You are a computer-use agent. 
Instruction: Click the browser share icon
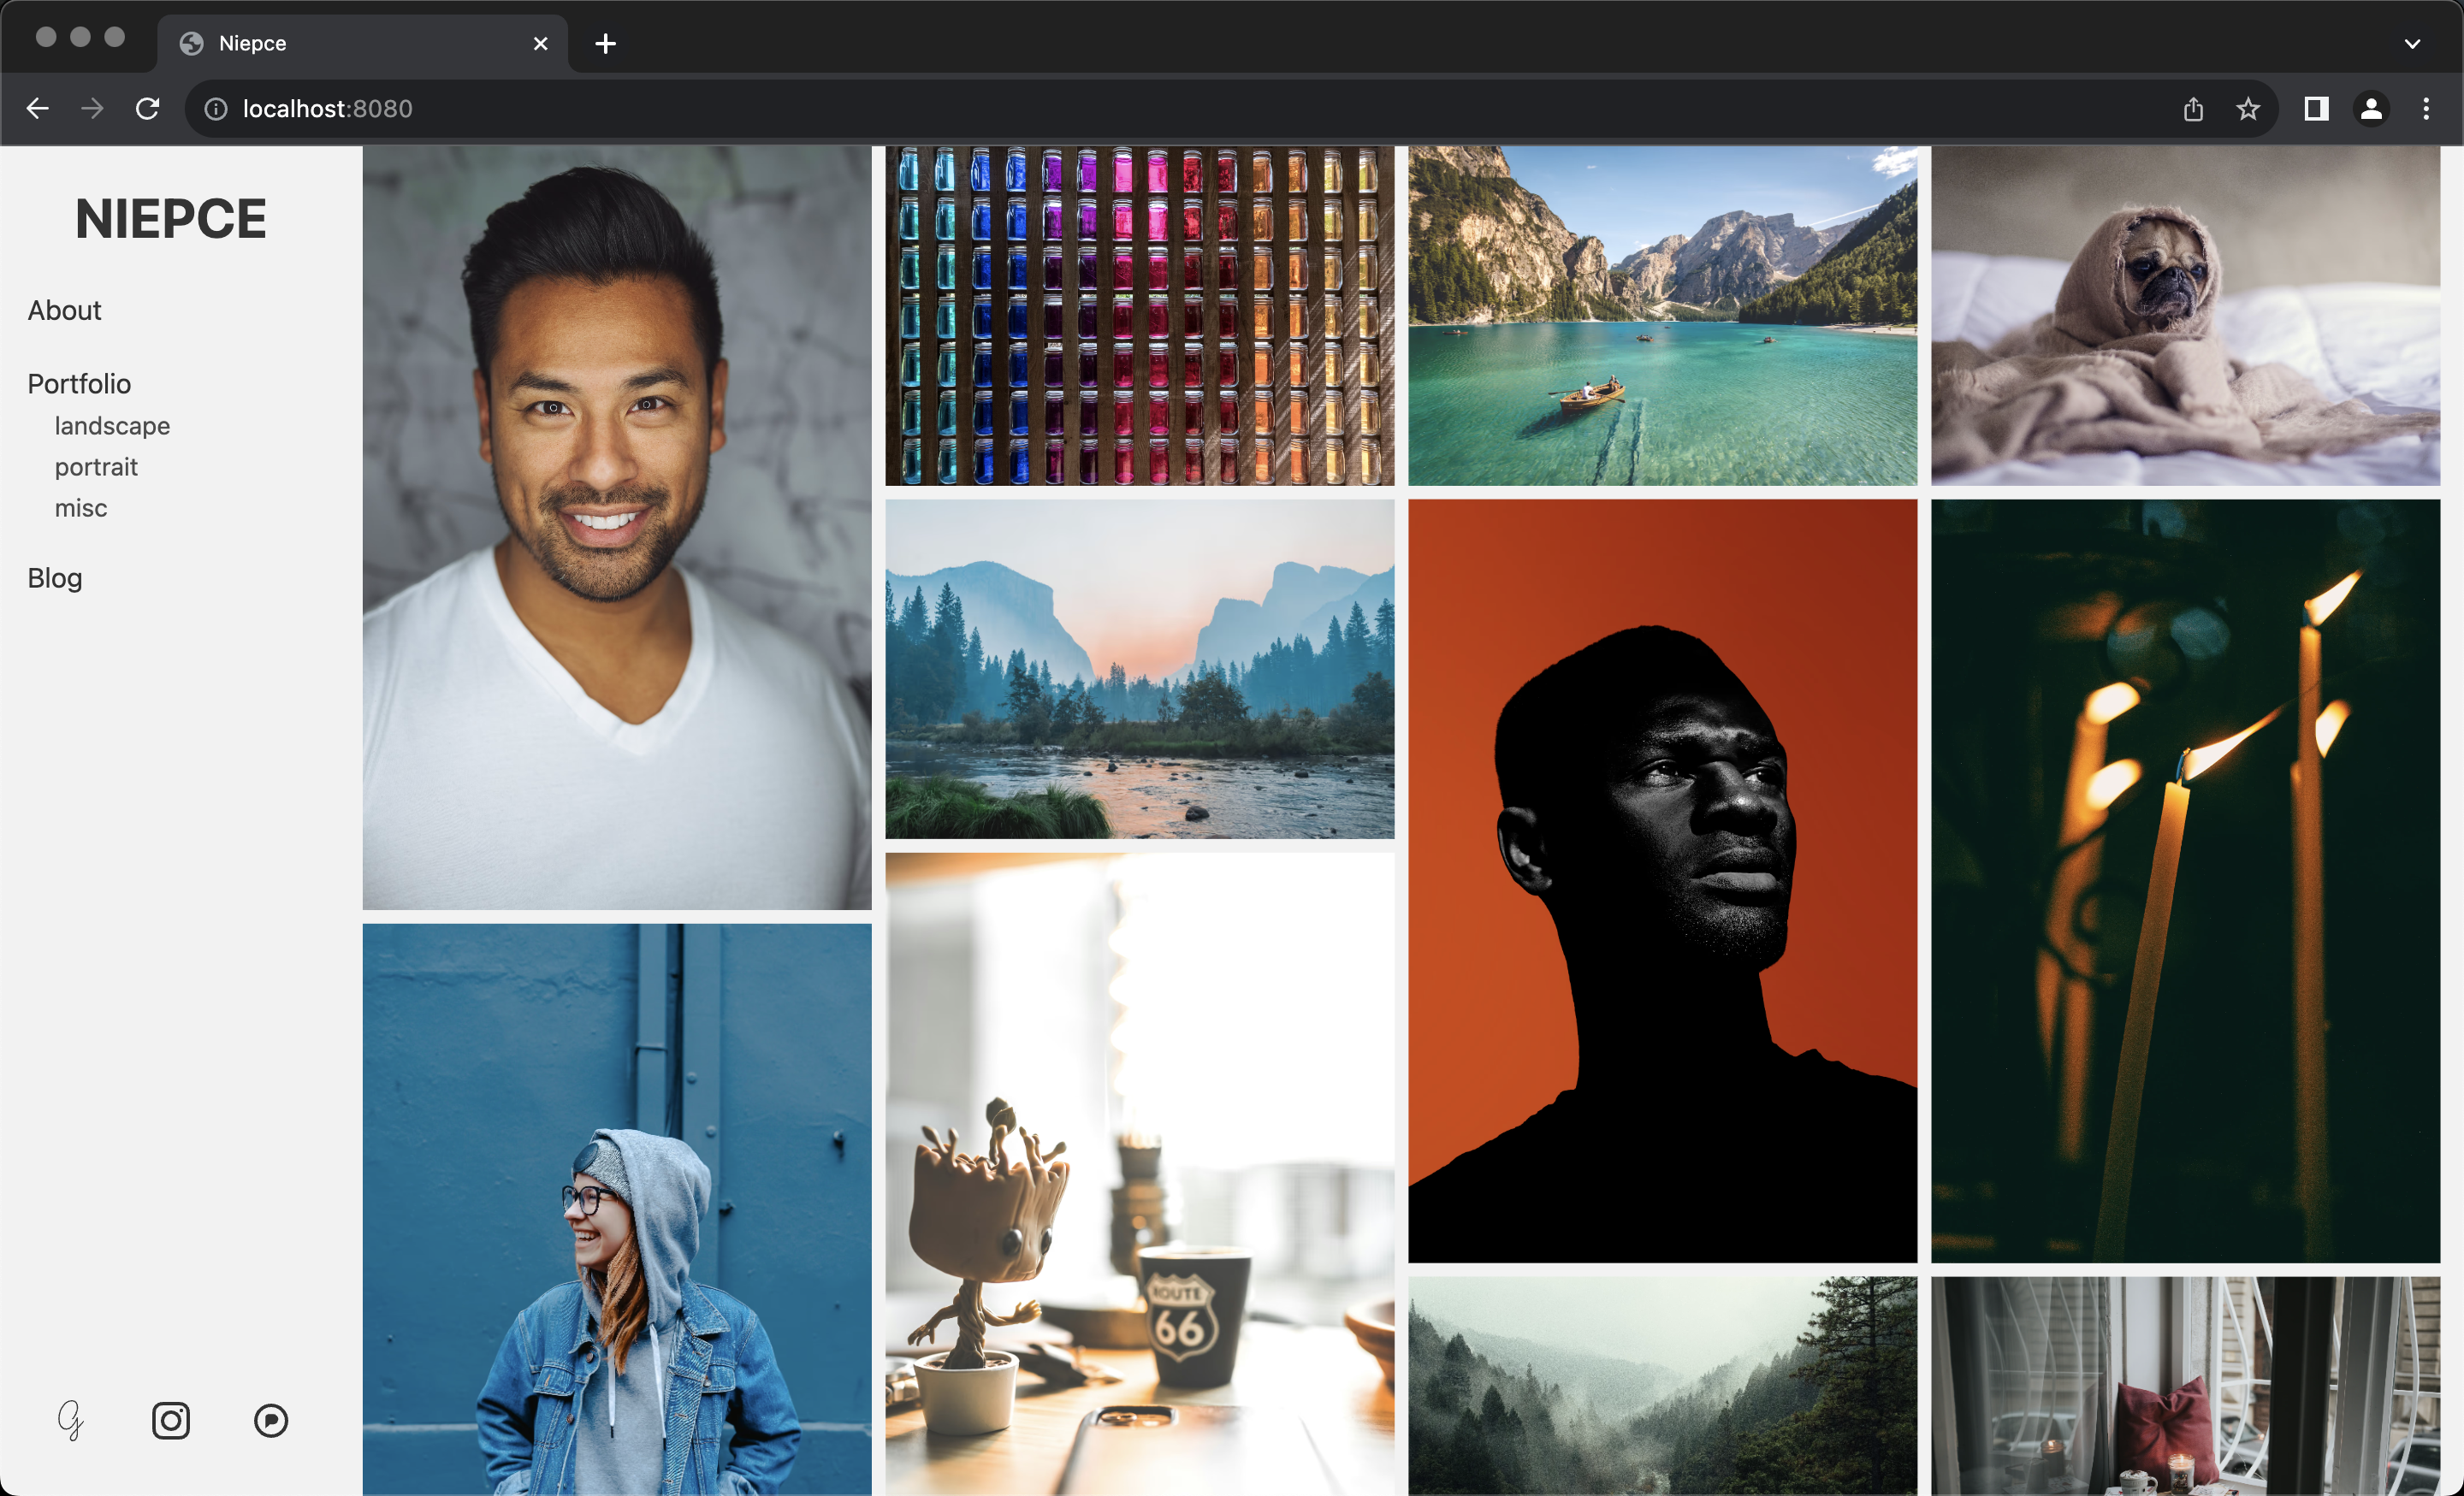(x=2193, y=109)
